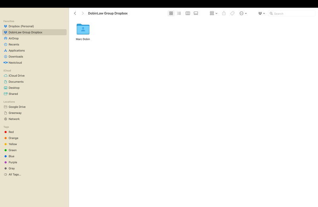Image resolution: width=318 pixels, height=207 pixels.
Task: Open Downloads from the sidebar
Action: [35, 57]
